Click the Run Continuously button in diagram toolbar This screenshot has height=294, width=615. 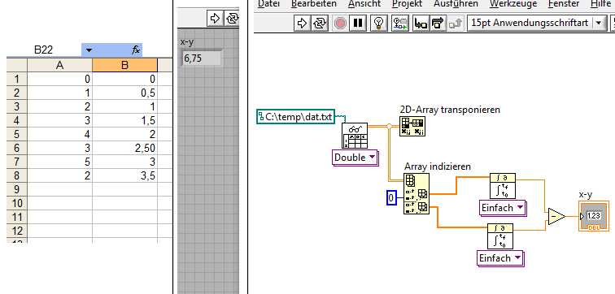pyautogui.click(x=319, y=23)
